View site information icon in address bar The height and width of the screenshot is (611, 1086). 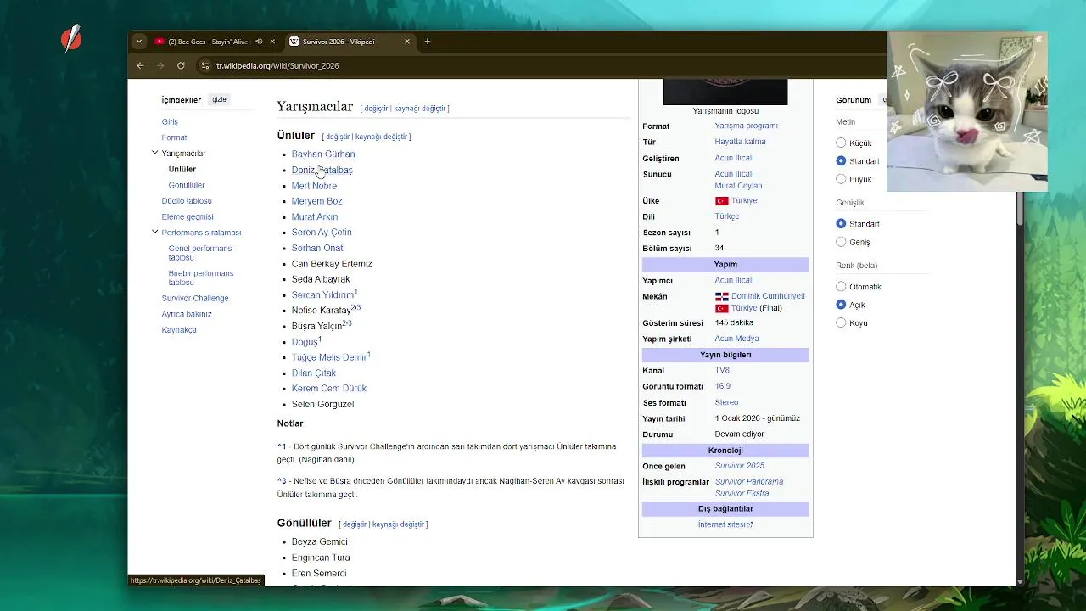click(204, 65)
